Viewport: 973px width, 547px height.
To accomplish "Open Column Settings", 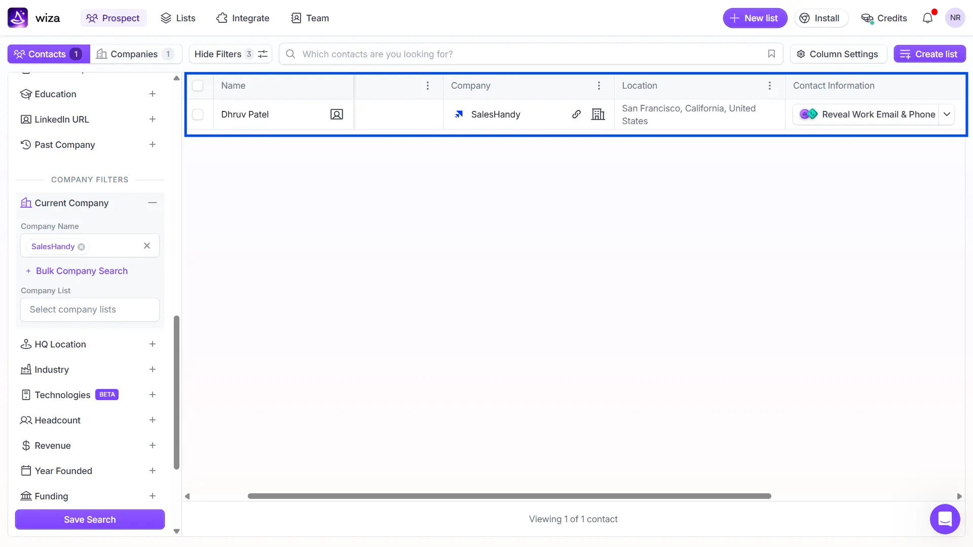I will point(838,54).
